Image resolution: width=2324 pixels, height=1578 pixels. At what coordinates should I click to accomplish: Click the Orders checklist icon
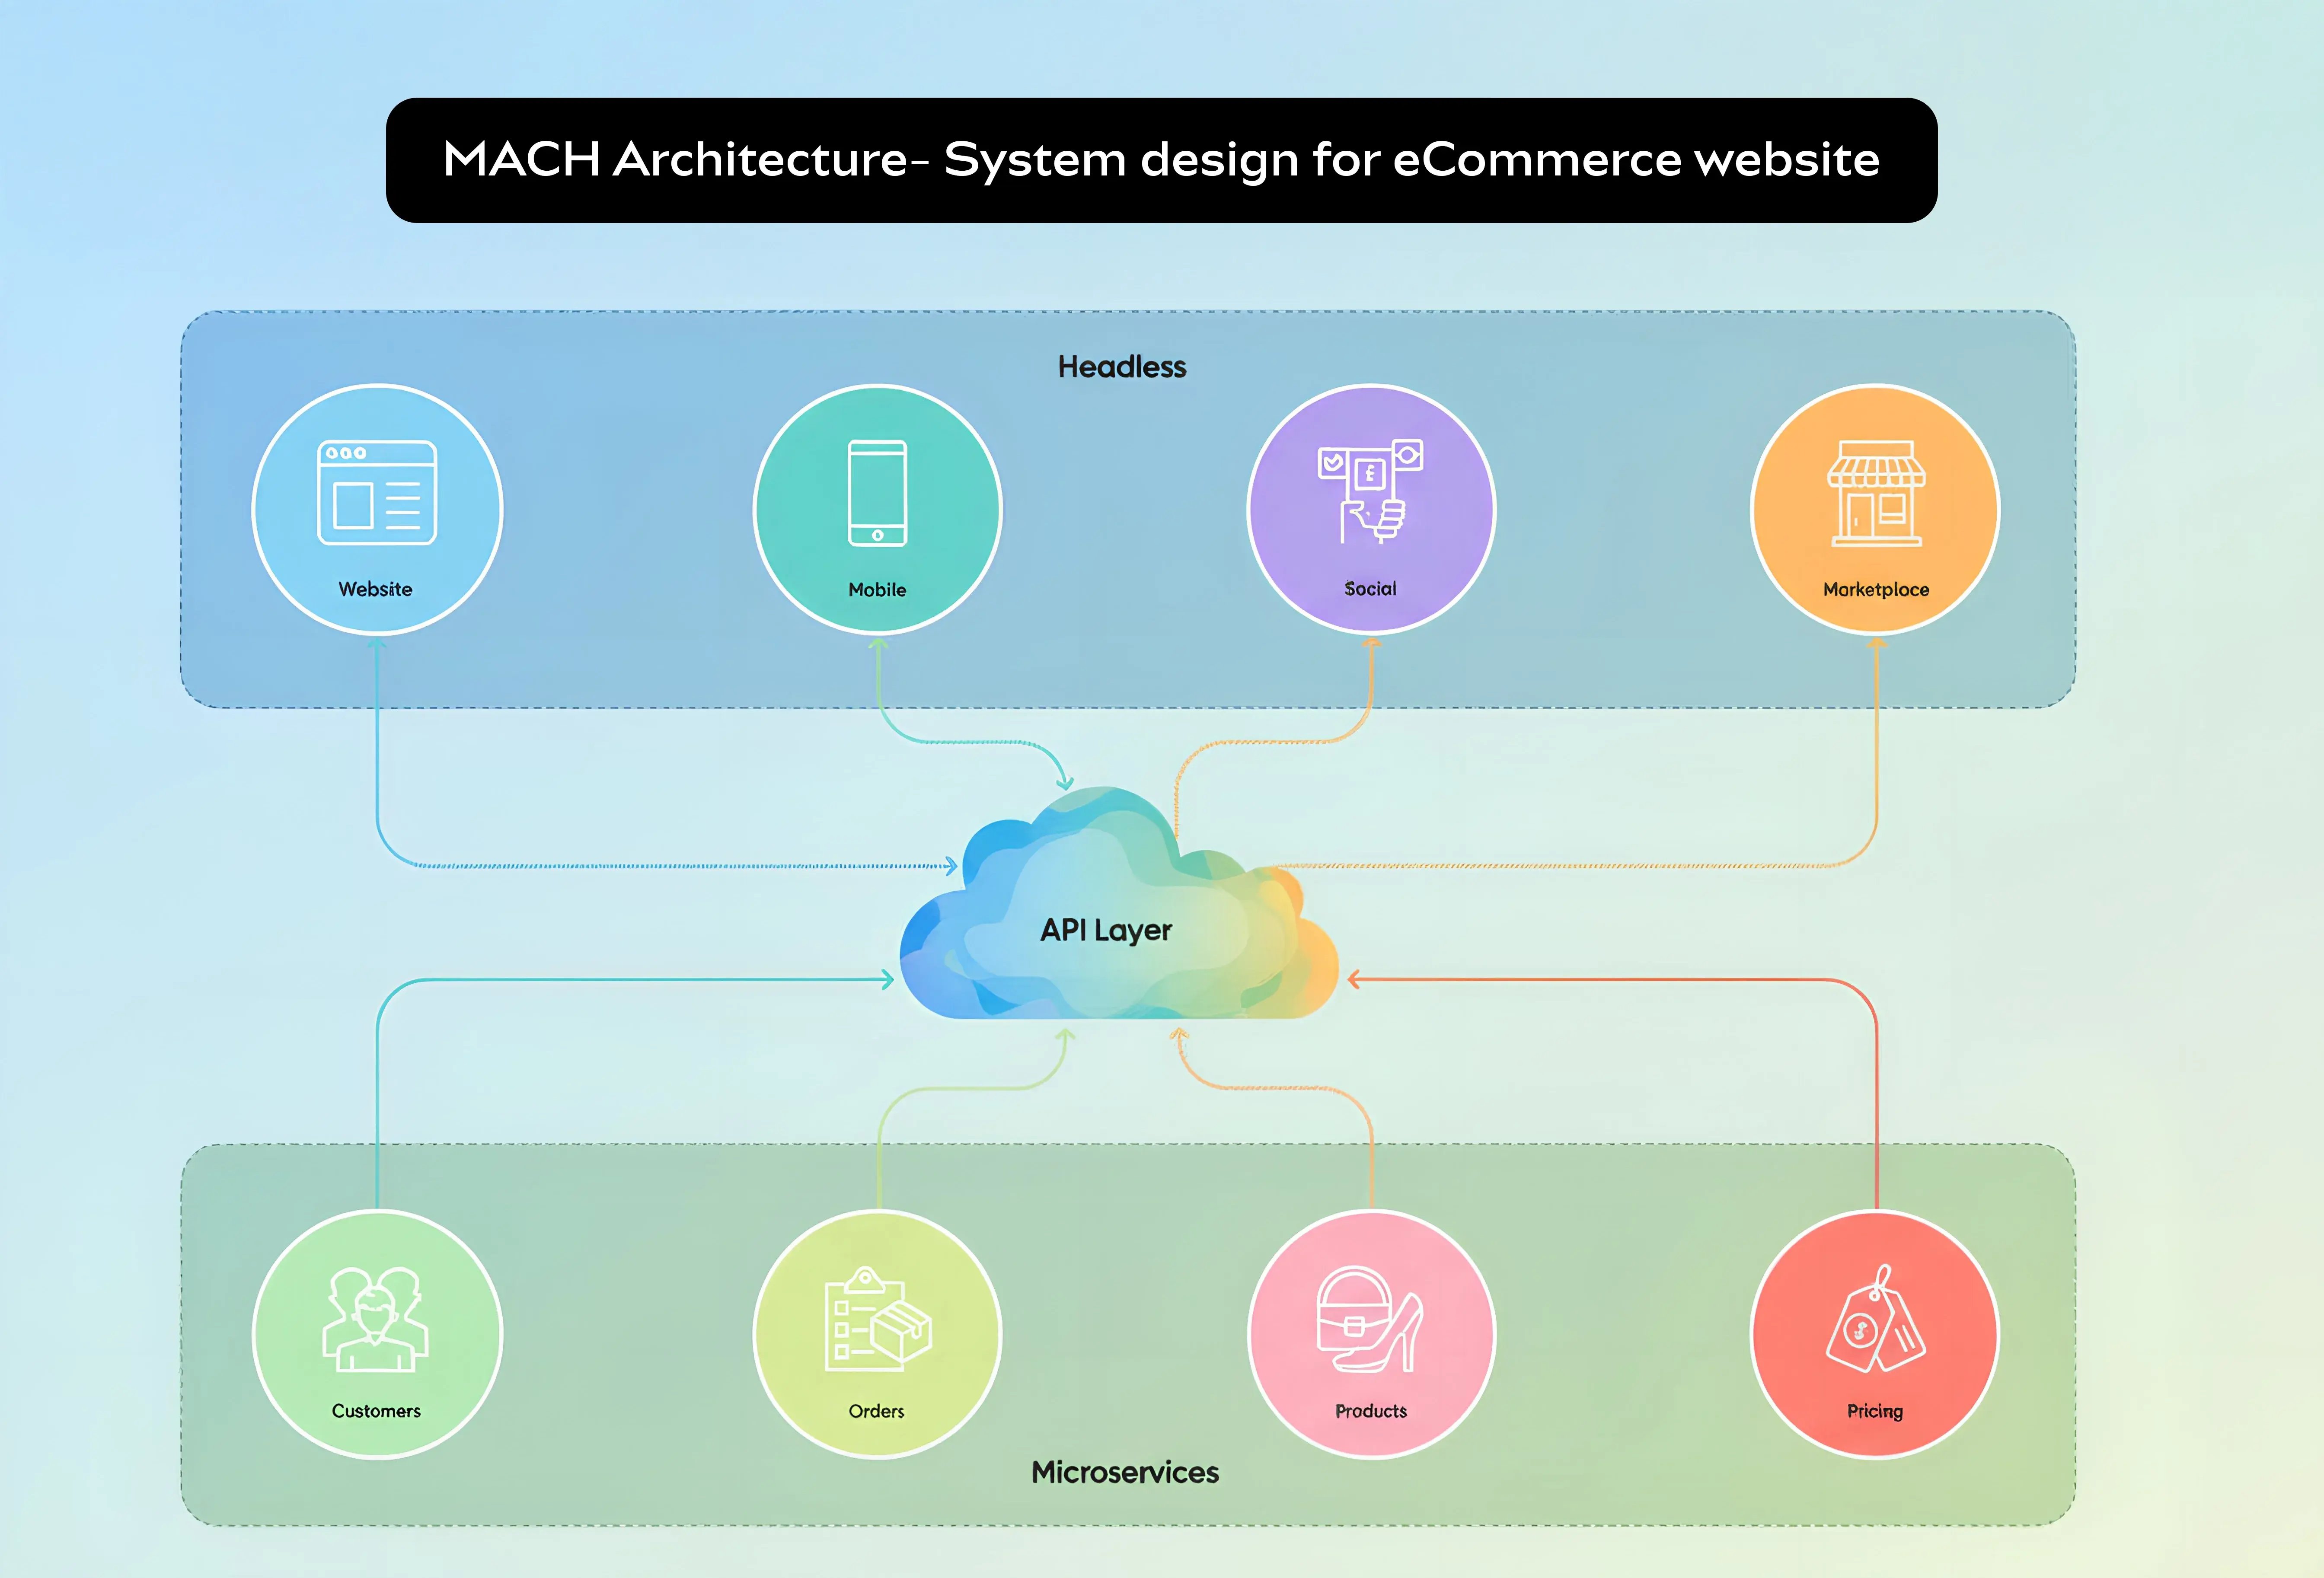click(x=877, y=1320)
